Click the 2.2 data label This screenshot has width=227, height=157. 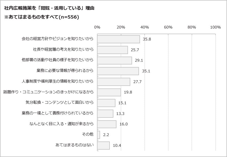point(106,135)
